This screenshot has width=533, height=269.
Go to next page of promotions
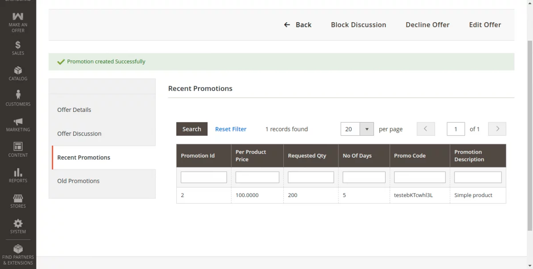tap(497, 129)
